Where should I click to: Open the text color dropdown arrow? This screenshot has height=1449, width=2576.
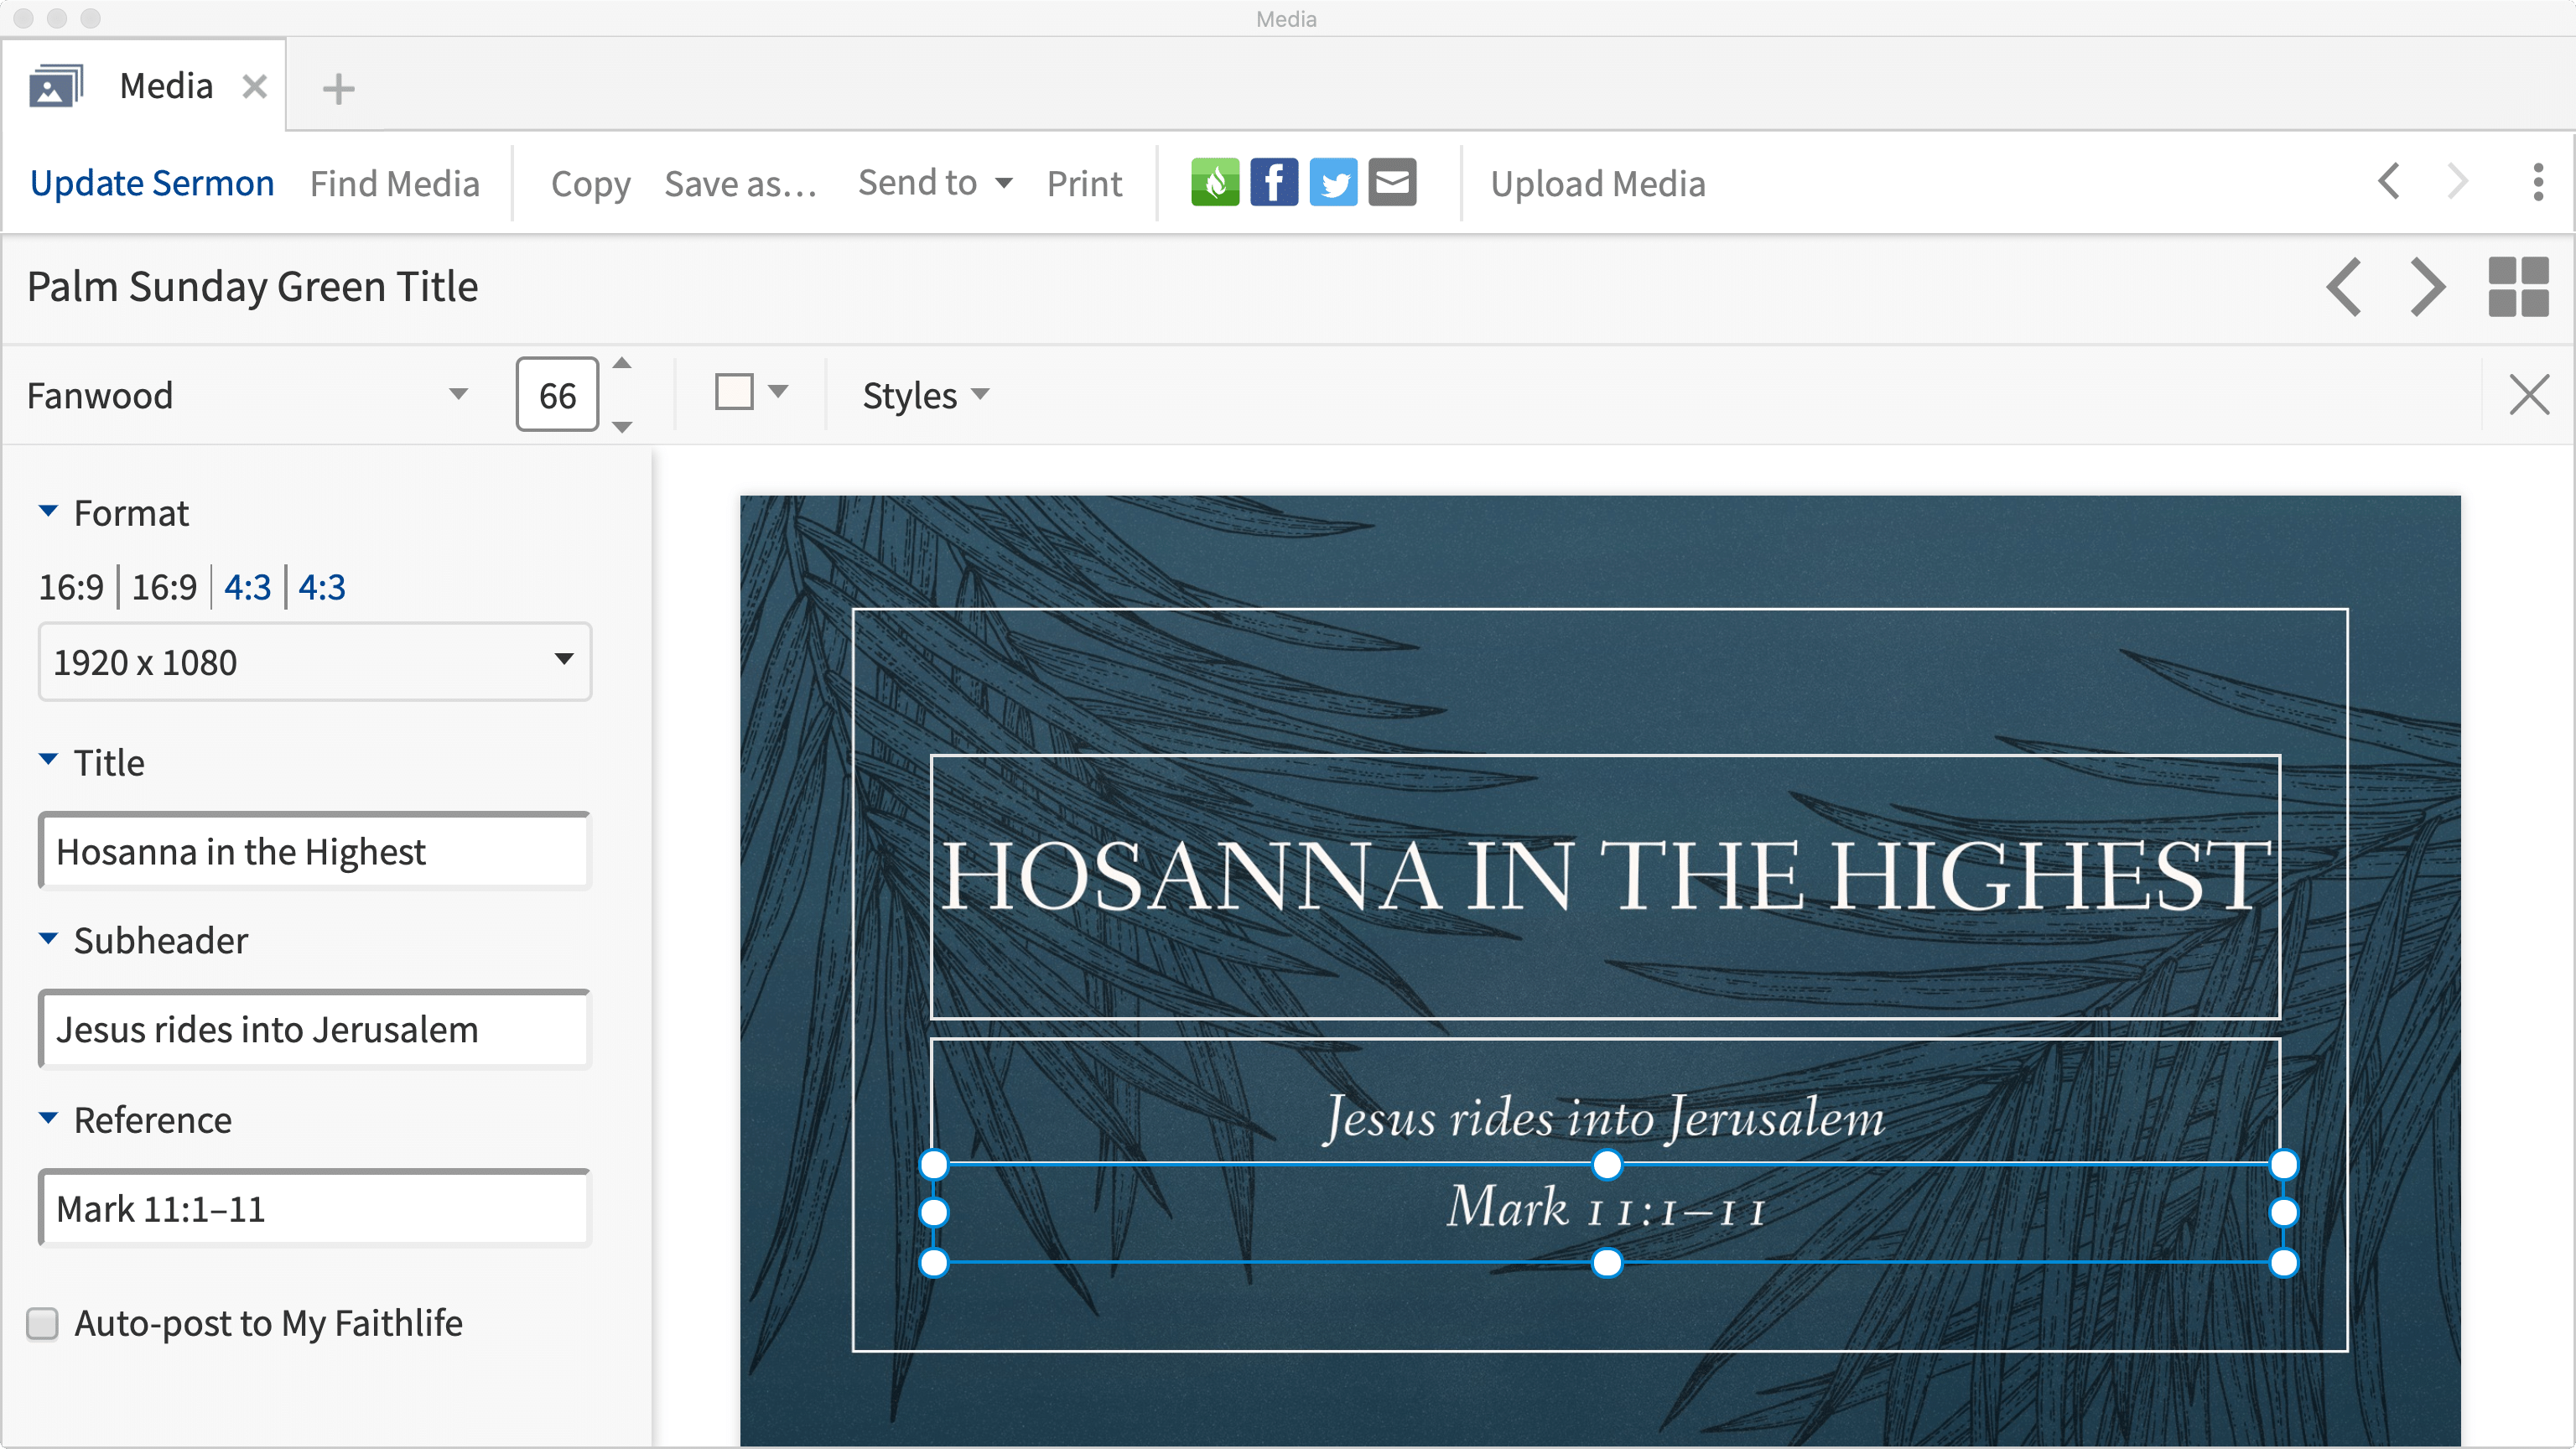click(x=778, y=392)
